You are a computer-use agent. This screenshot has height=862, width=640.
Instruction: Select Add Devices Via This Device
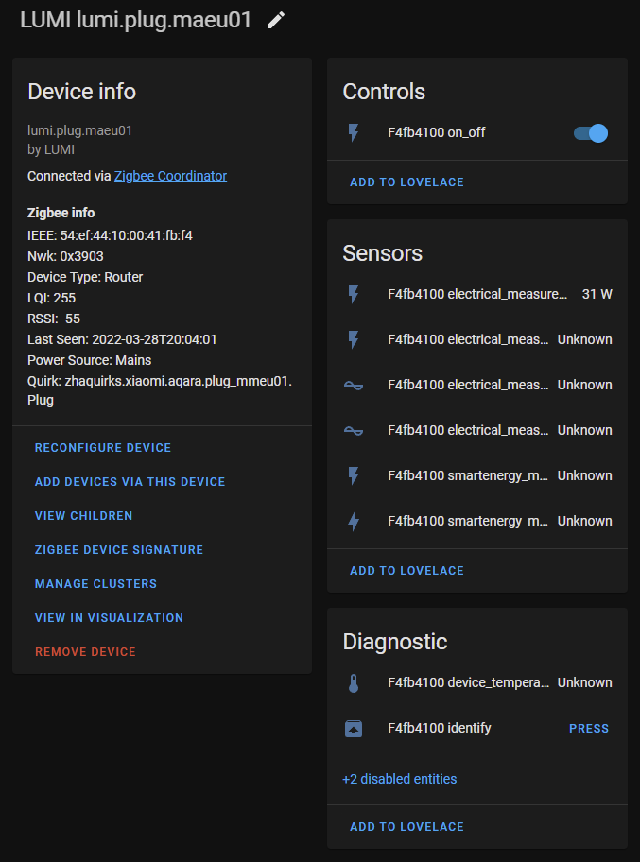point(130,482)
